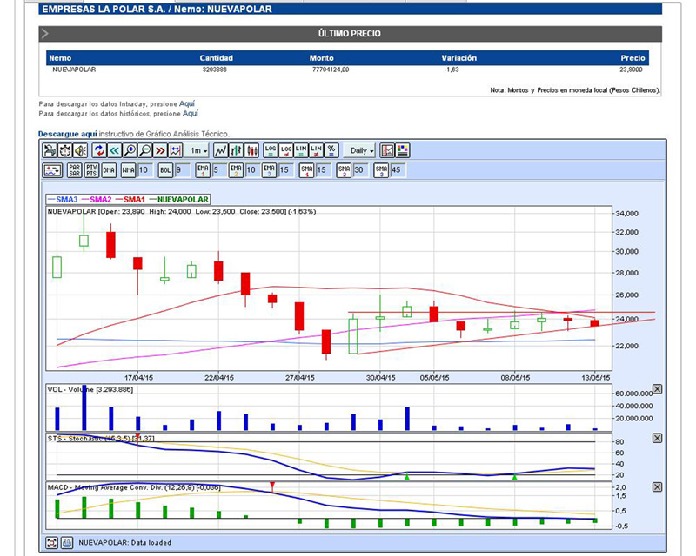Click the chart crosshair cursor icon

coord(387,151)
